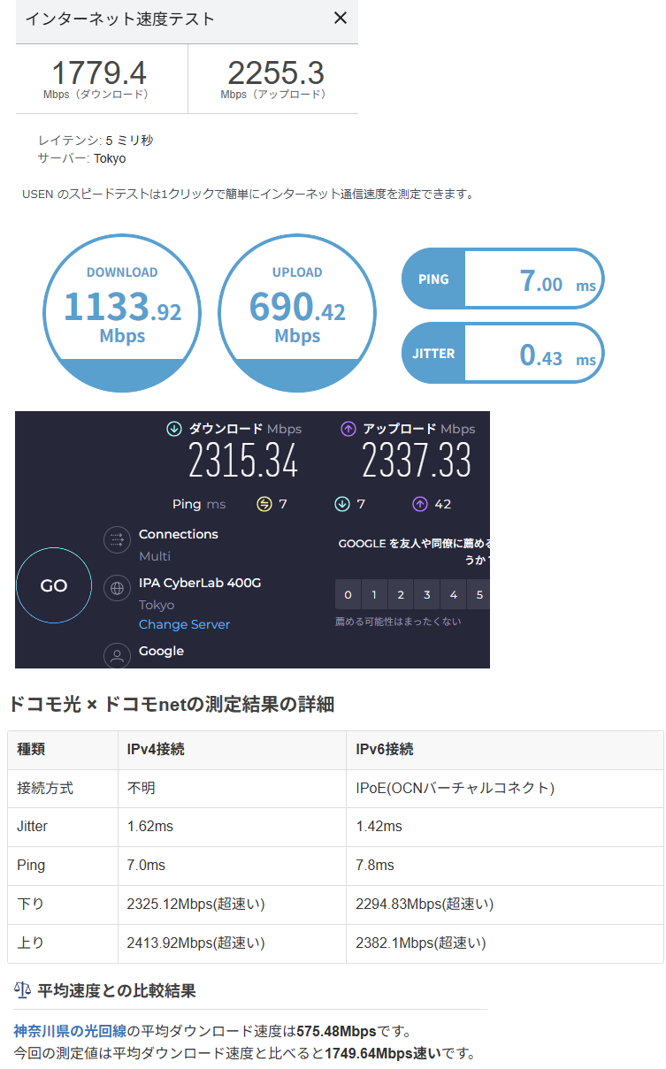Select rating 5 in the recommendation survey
Screen dimensions: 666x1069
pyautogui.click(x=479, y=594)
